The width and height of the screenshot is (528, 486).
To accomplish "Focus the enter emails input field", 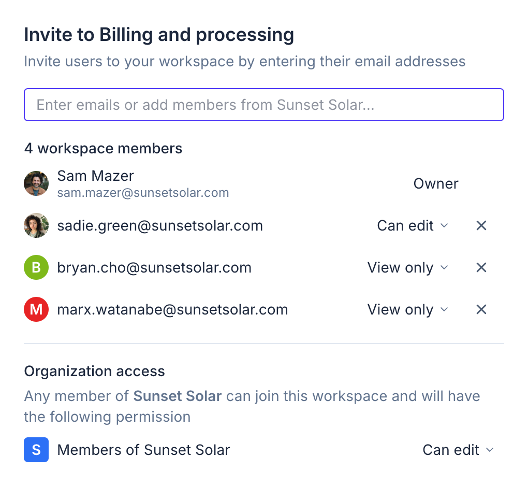I will (264, 105).
